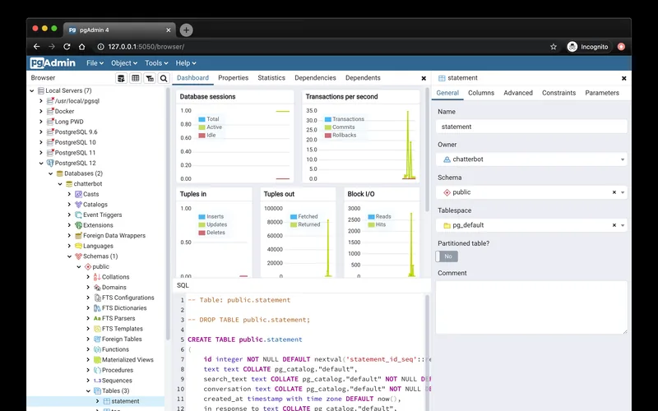Collapse the Tables (3) node

[x=88, y=391]
